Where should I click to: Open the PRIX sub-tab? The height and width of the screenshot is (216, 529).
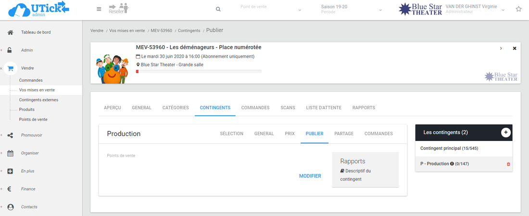point(290,134)
